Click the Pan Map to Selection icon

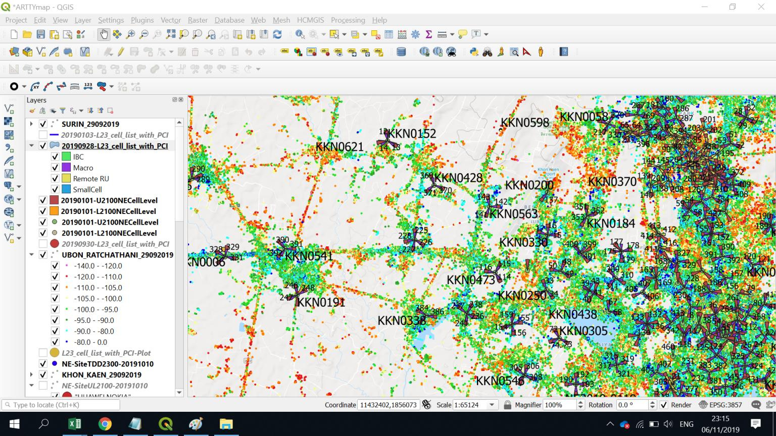point(117,34)
